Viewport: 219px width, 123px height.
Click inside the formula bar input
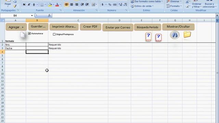[x=133, y=15]
